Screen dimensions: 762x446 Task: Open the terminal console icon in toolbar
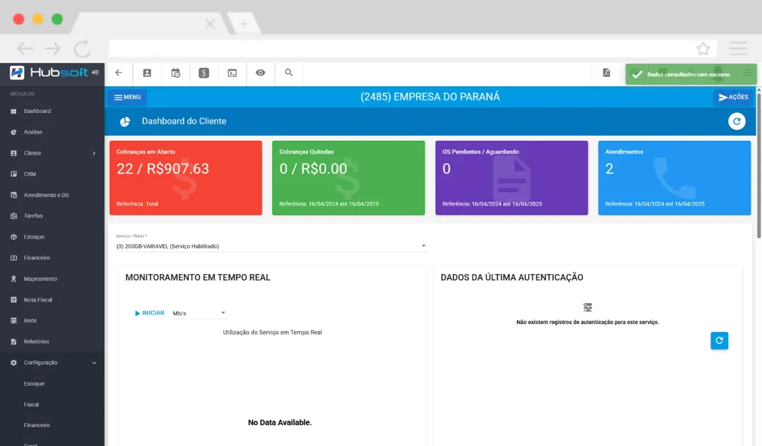pyautogui.click(x=232, y=73)
